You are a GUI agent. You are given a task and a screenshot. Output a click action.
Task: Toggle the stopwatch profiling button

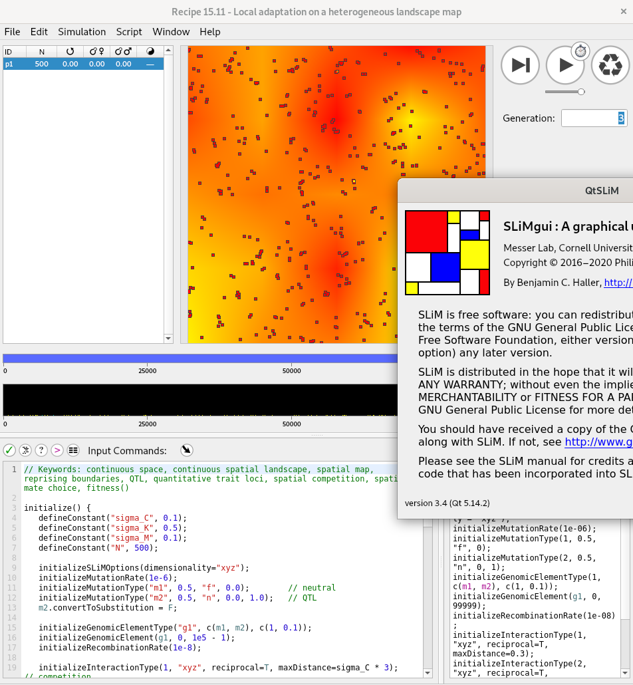580,51
